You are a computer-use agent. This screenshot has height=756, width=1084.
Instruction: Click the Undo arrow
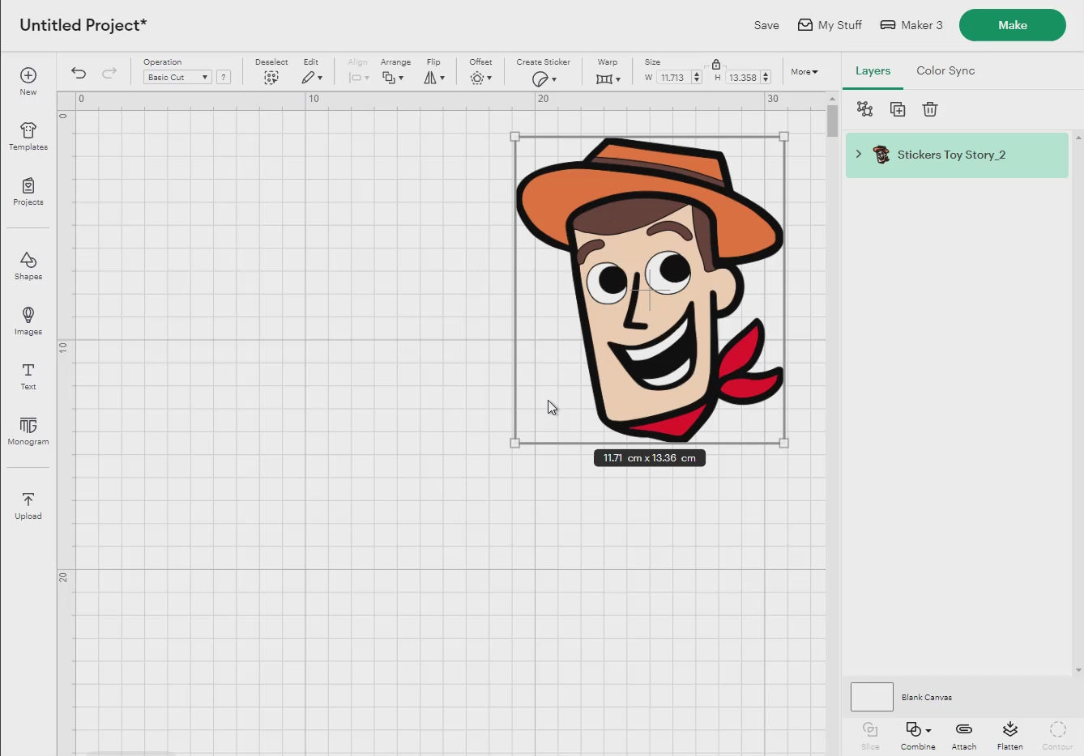79,73
